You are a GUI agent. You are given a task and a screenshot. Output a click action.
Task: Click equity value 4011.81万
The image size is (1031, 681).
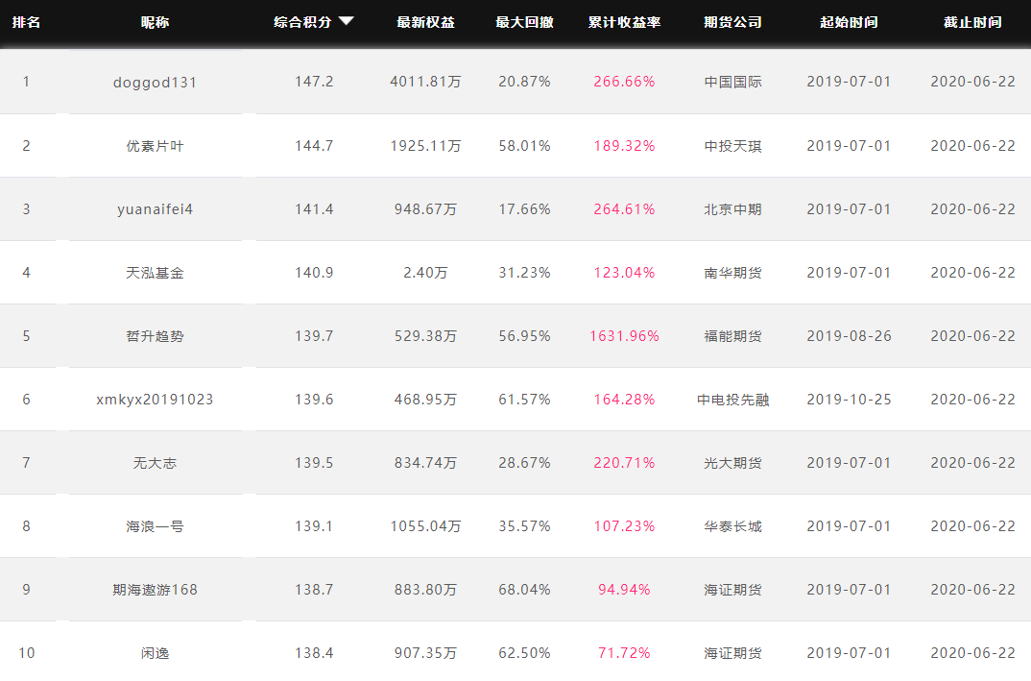pyautogui.click(x=425, y=82)
